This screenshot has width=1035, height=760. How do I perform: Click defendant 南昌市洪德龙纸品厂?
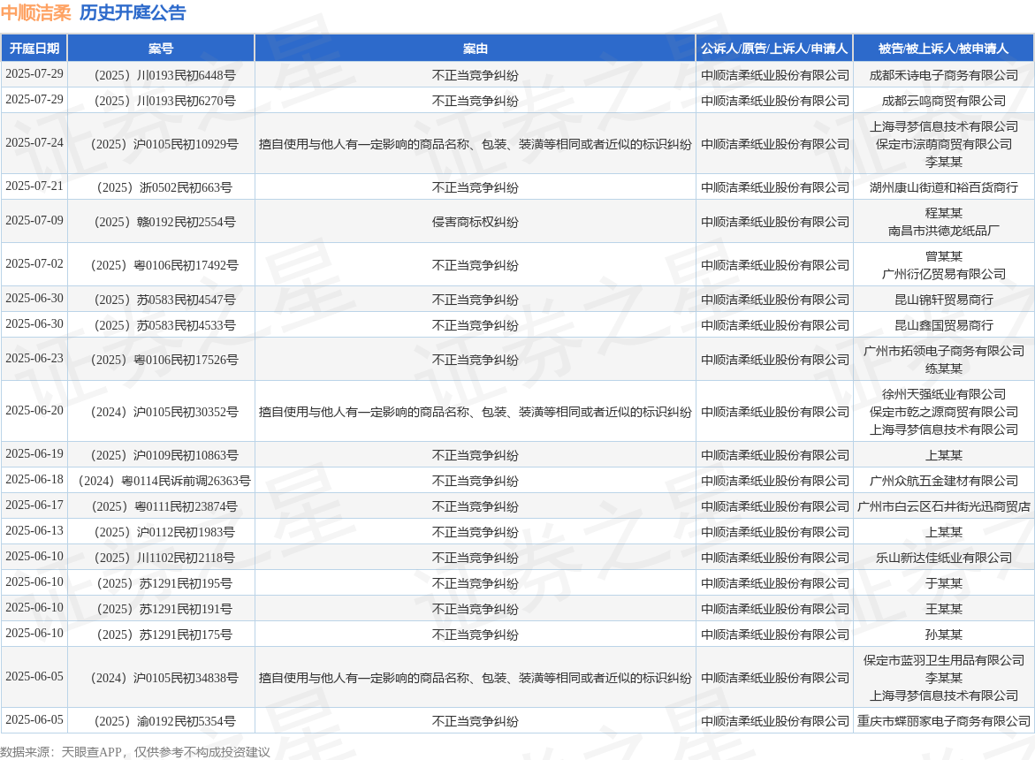(943, 231)
